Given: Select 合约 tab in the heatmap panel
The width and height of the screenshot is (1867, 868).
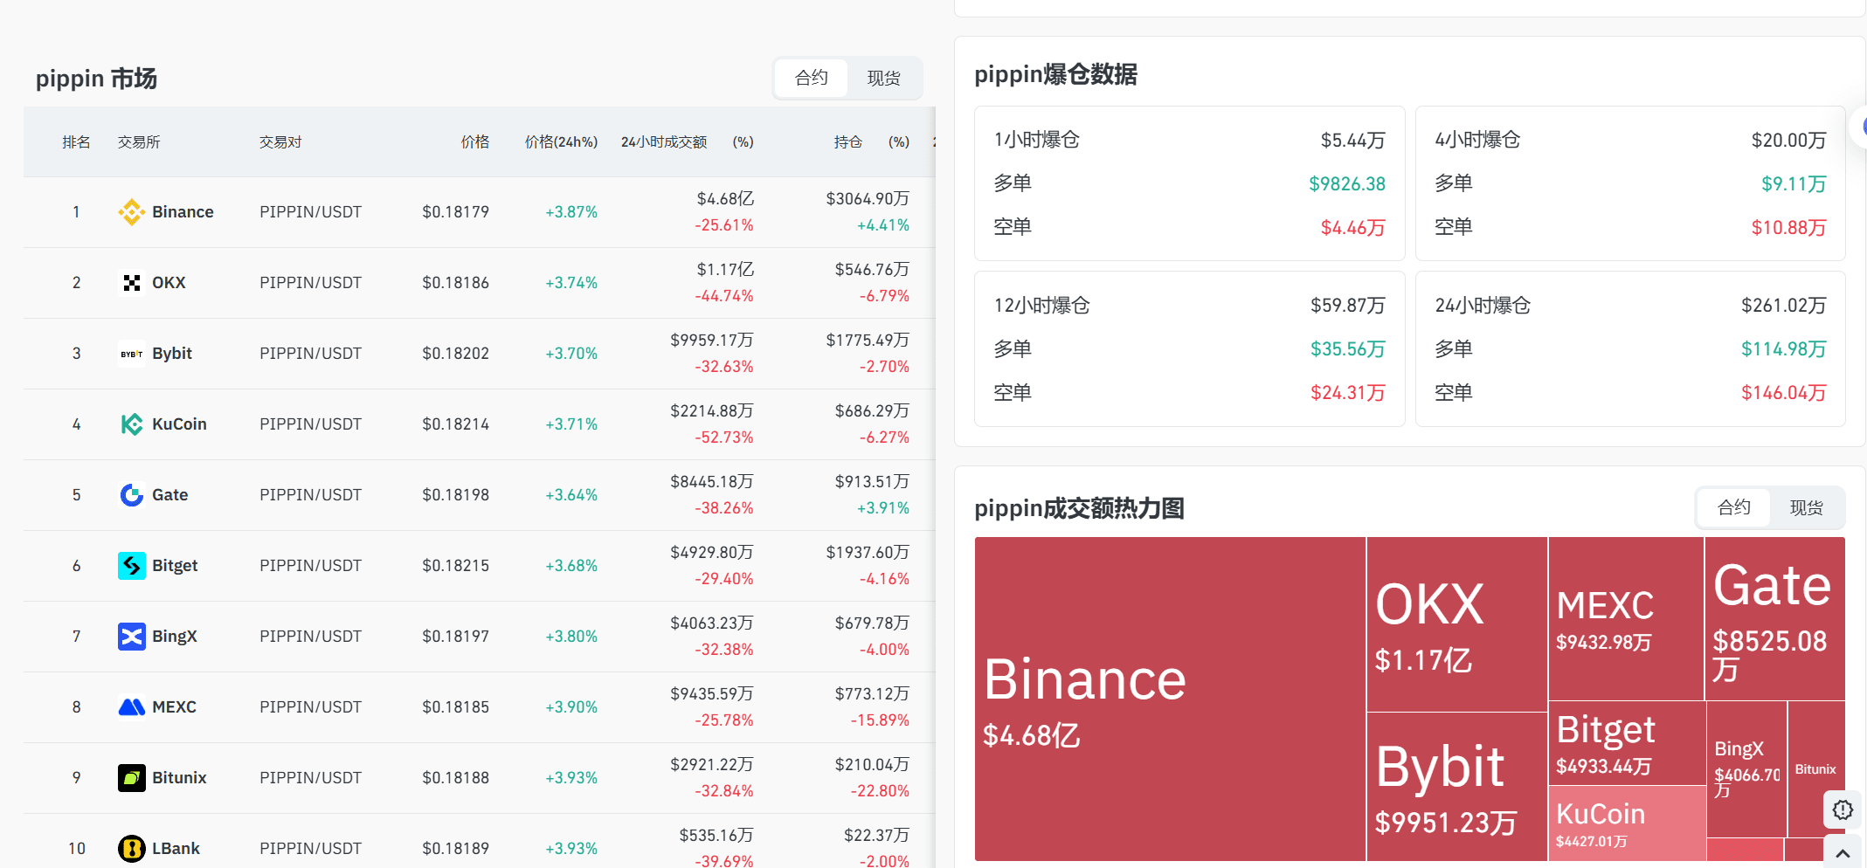Looking at the screenshot, I should [1734, 507].
